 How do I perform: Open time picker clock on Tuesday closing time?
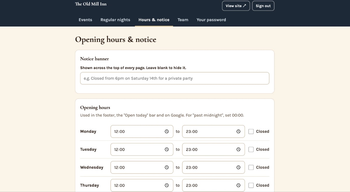(239, 149)
